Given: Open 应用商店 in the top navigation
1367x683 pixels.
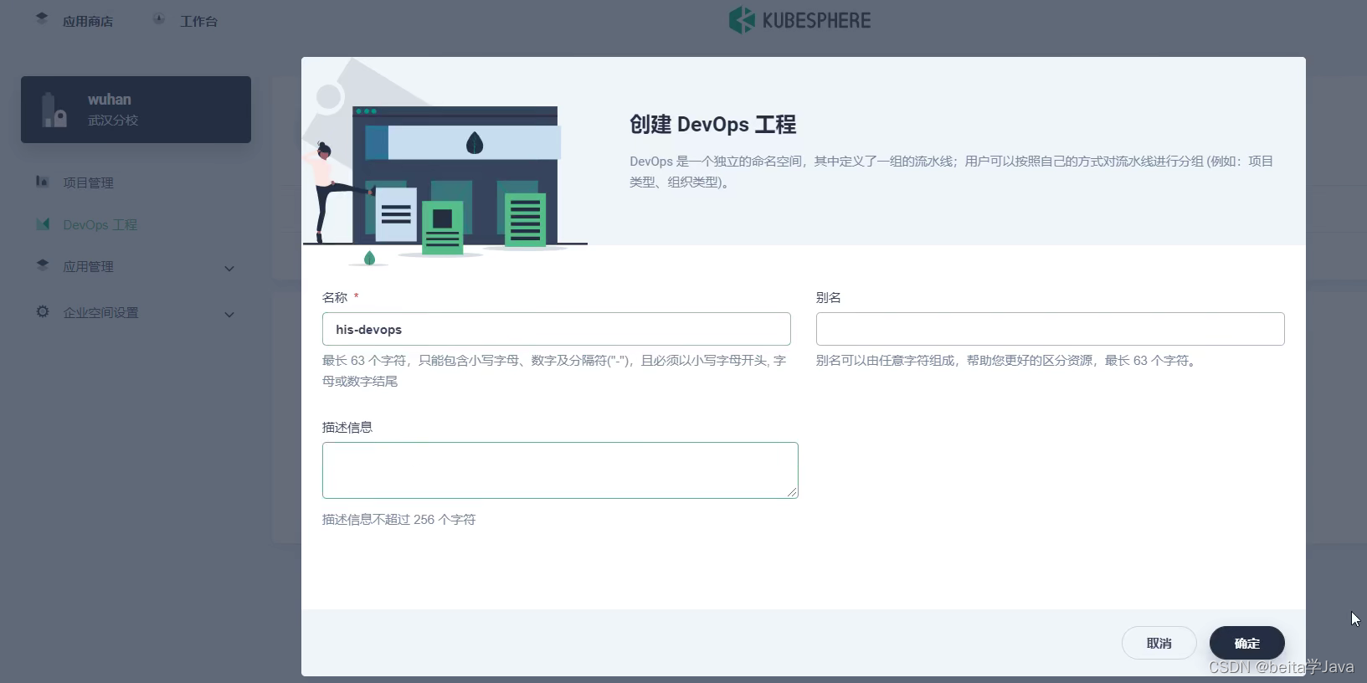Looking at the screenshot, I should pyautogui.click(x=88, y=22).
